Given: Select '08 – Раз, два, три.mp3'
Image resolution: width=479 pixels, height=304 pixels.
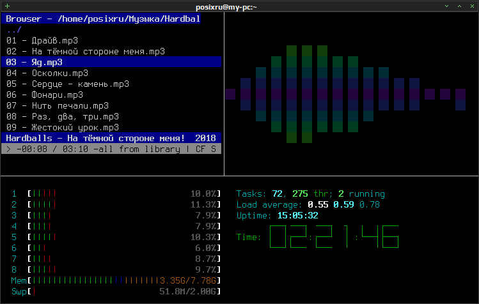Looking at the screenshot, I should tap(63, 117).
